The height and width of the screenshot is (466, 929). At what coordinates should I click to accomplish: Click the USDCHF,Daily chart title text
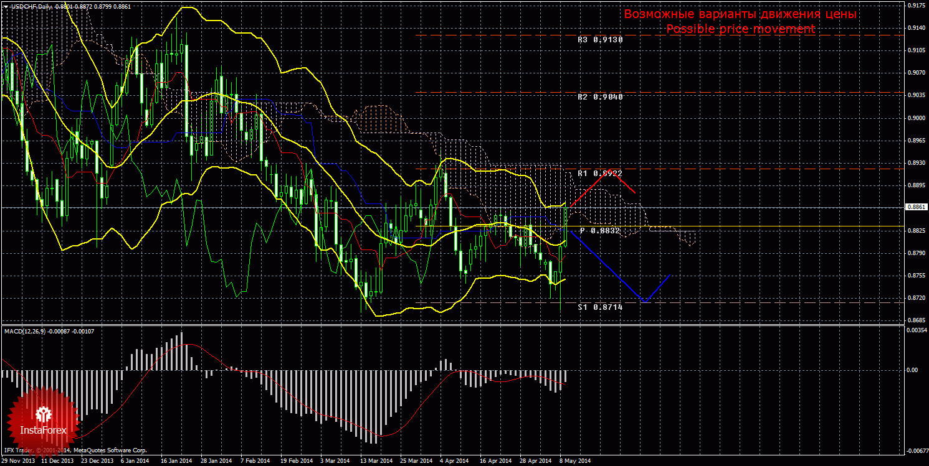click(30, 6)
